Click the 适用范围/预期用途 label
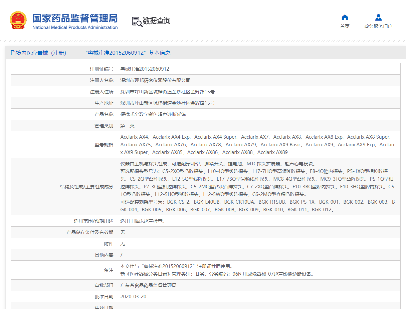406x309 pixels. [93, 221]
